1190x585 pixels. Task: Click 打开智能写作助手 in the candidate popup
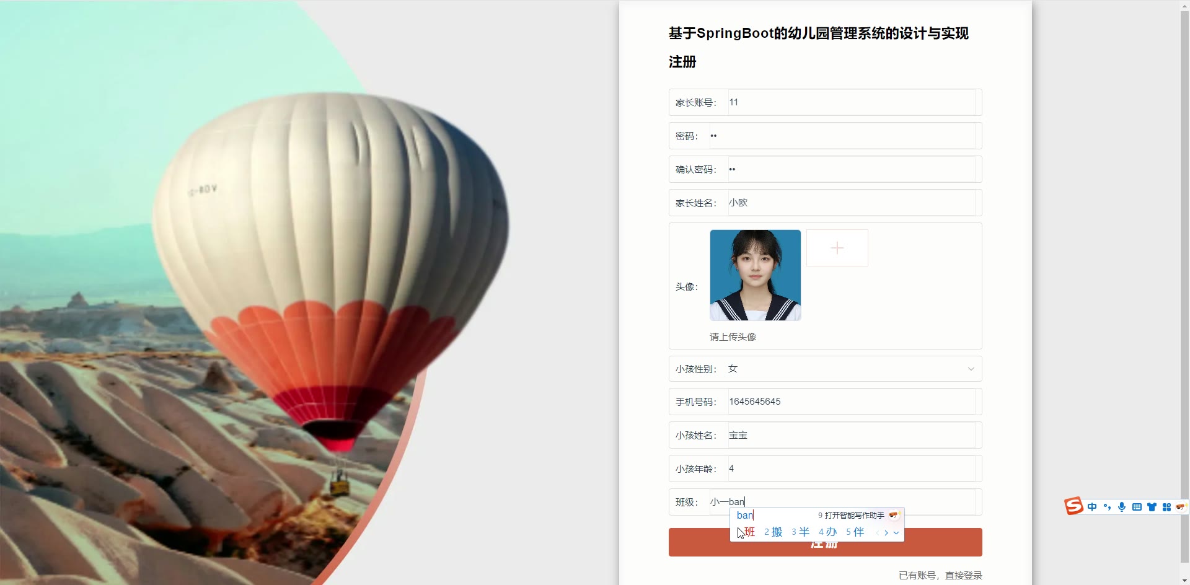click(x=854, y=515)
